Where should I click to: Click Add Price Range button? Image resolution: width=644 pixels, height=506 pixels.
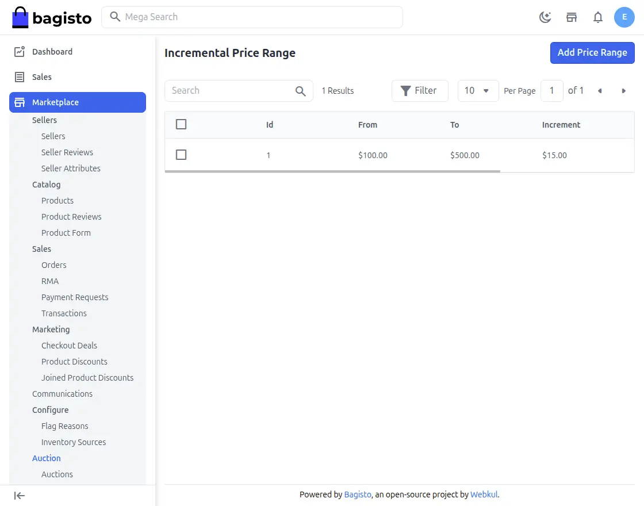[x=592, y=52]
